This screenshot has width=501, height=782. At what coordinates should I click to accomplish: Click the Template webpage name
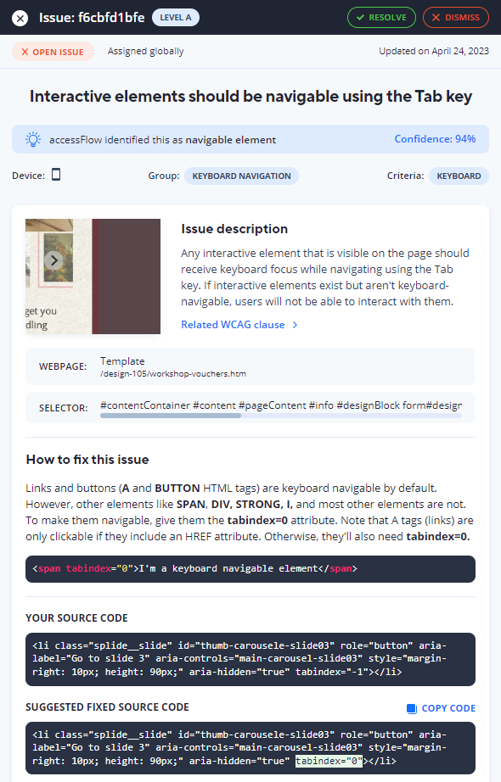[x=122, y=361]
